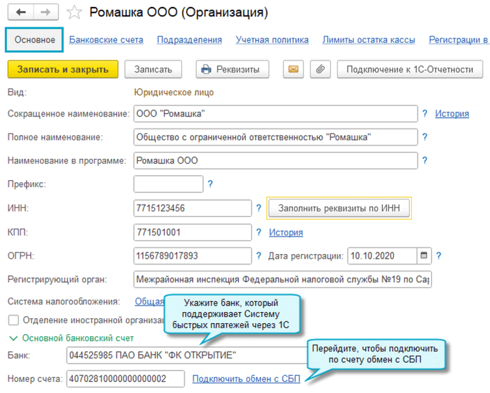The image size is (490, 393).
Task: Click Подключение к 1С-Отчетности button
Action: click(410, 69)
